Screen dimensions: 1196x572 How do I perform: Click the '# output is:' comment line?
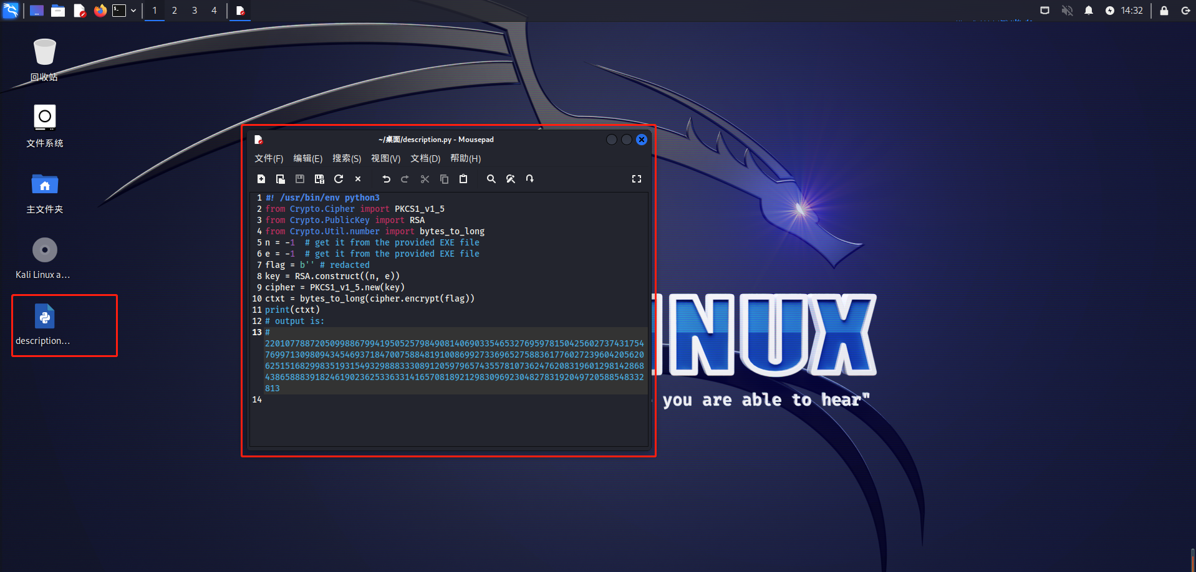click(x=295, y=321)
